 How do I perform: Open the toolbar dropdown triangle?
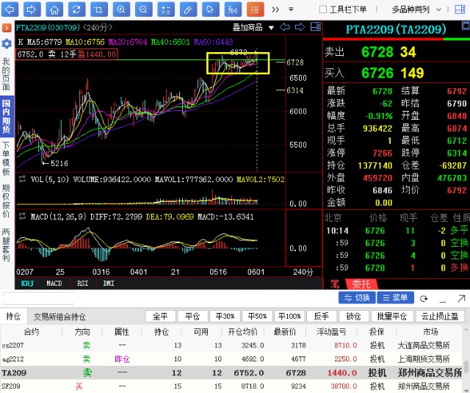click(291, 10)
